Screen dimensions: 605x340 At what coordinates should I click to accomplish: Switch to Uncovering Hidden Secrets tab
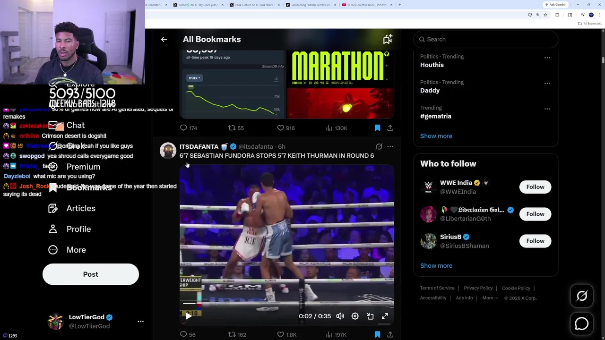pos(310,5)
